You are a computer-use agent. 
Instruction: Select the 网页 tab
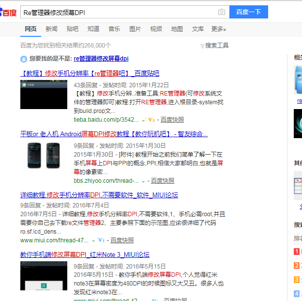coord(30,29)
